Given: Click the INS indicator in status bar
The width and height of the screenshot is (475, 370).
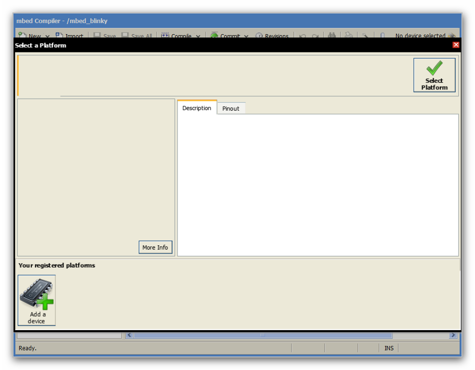Looking at the screenshot, I should point(389,348).
